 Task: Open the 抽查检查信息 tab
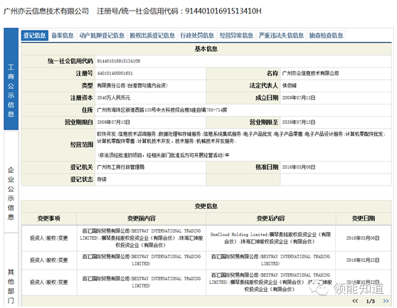pos(326,36)
